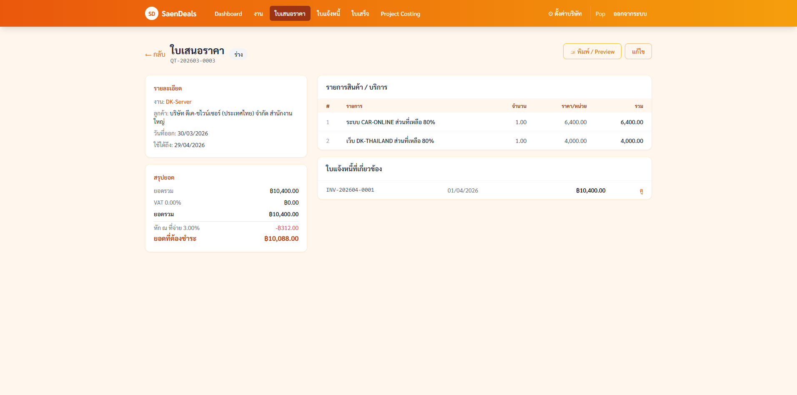Click the รายละเอียด section heading

[x=168, y=88]
